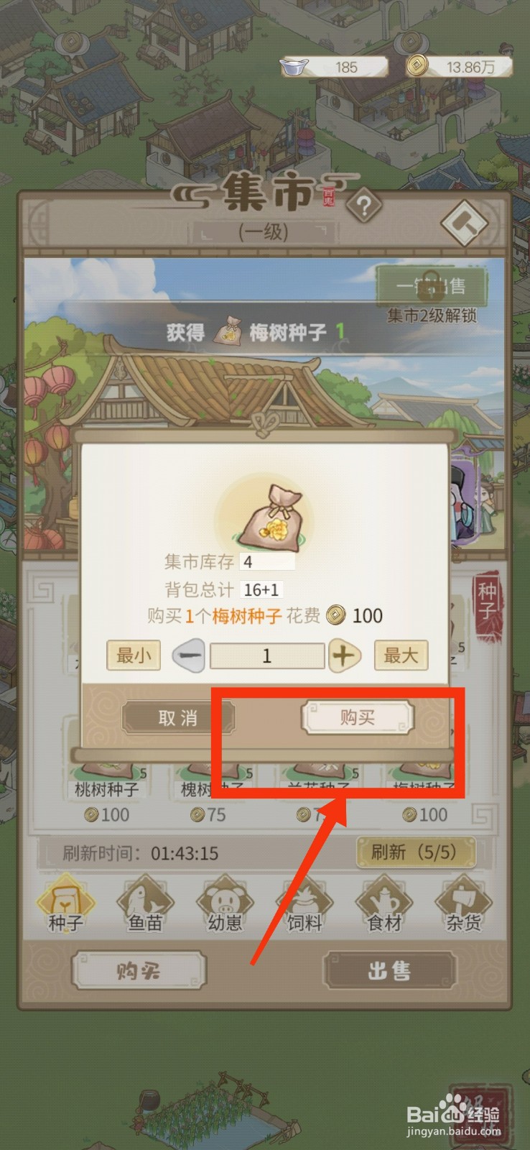
Task: Select the 种子 seed category icon
Action: point(66,904)
